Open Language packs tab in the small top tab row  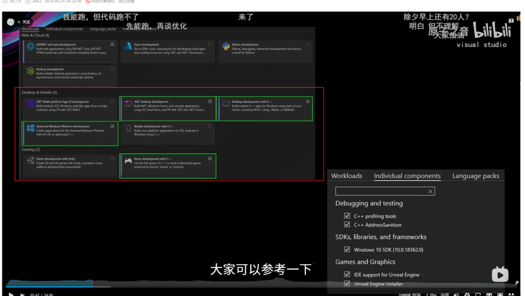[102, 29]
